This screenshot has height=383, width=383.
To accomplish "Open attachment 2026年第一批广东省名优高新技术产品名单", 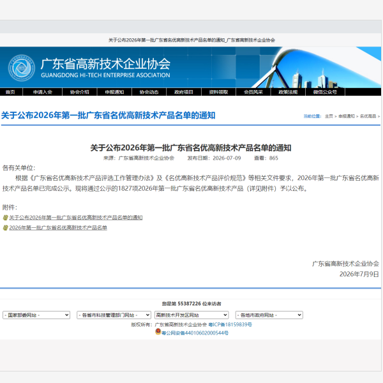I will [58, 228].
